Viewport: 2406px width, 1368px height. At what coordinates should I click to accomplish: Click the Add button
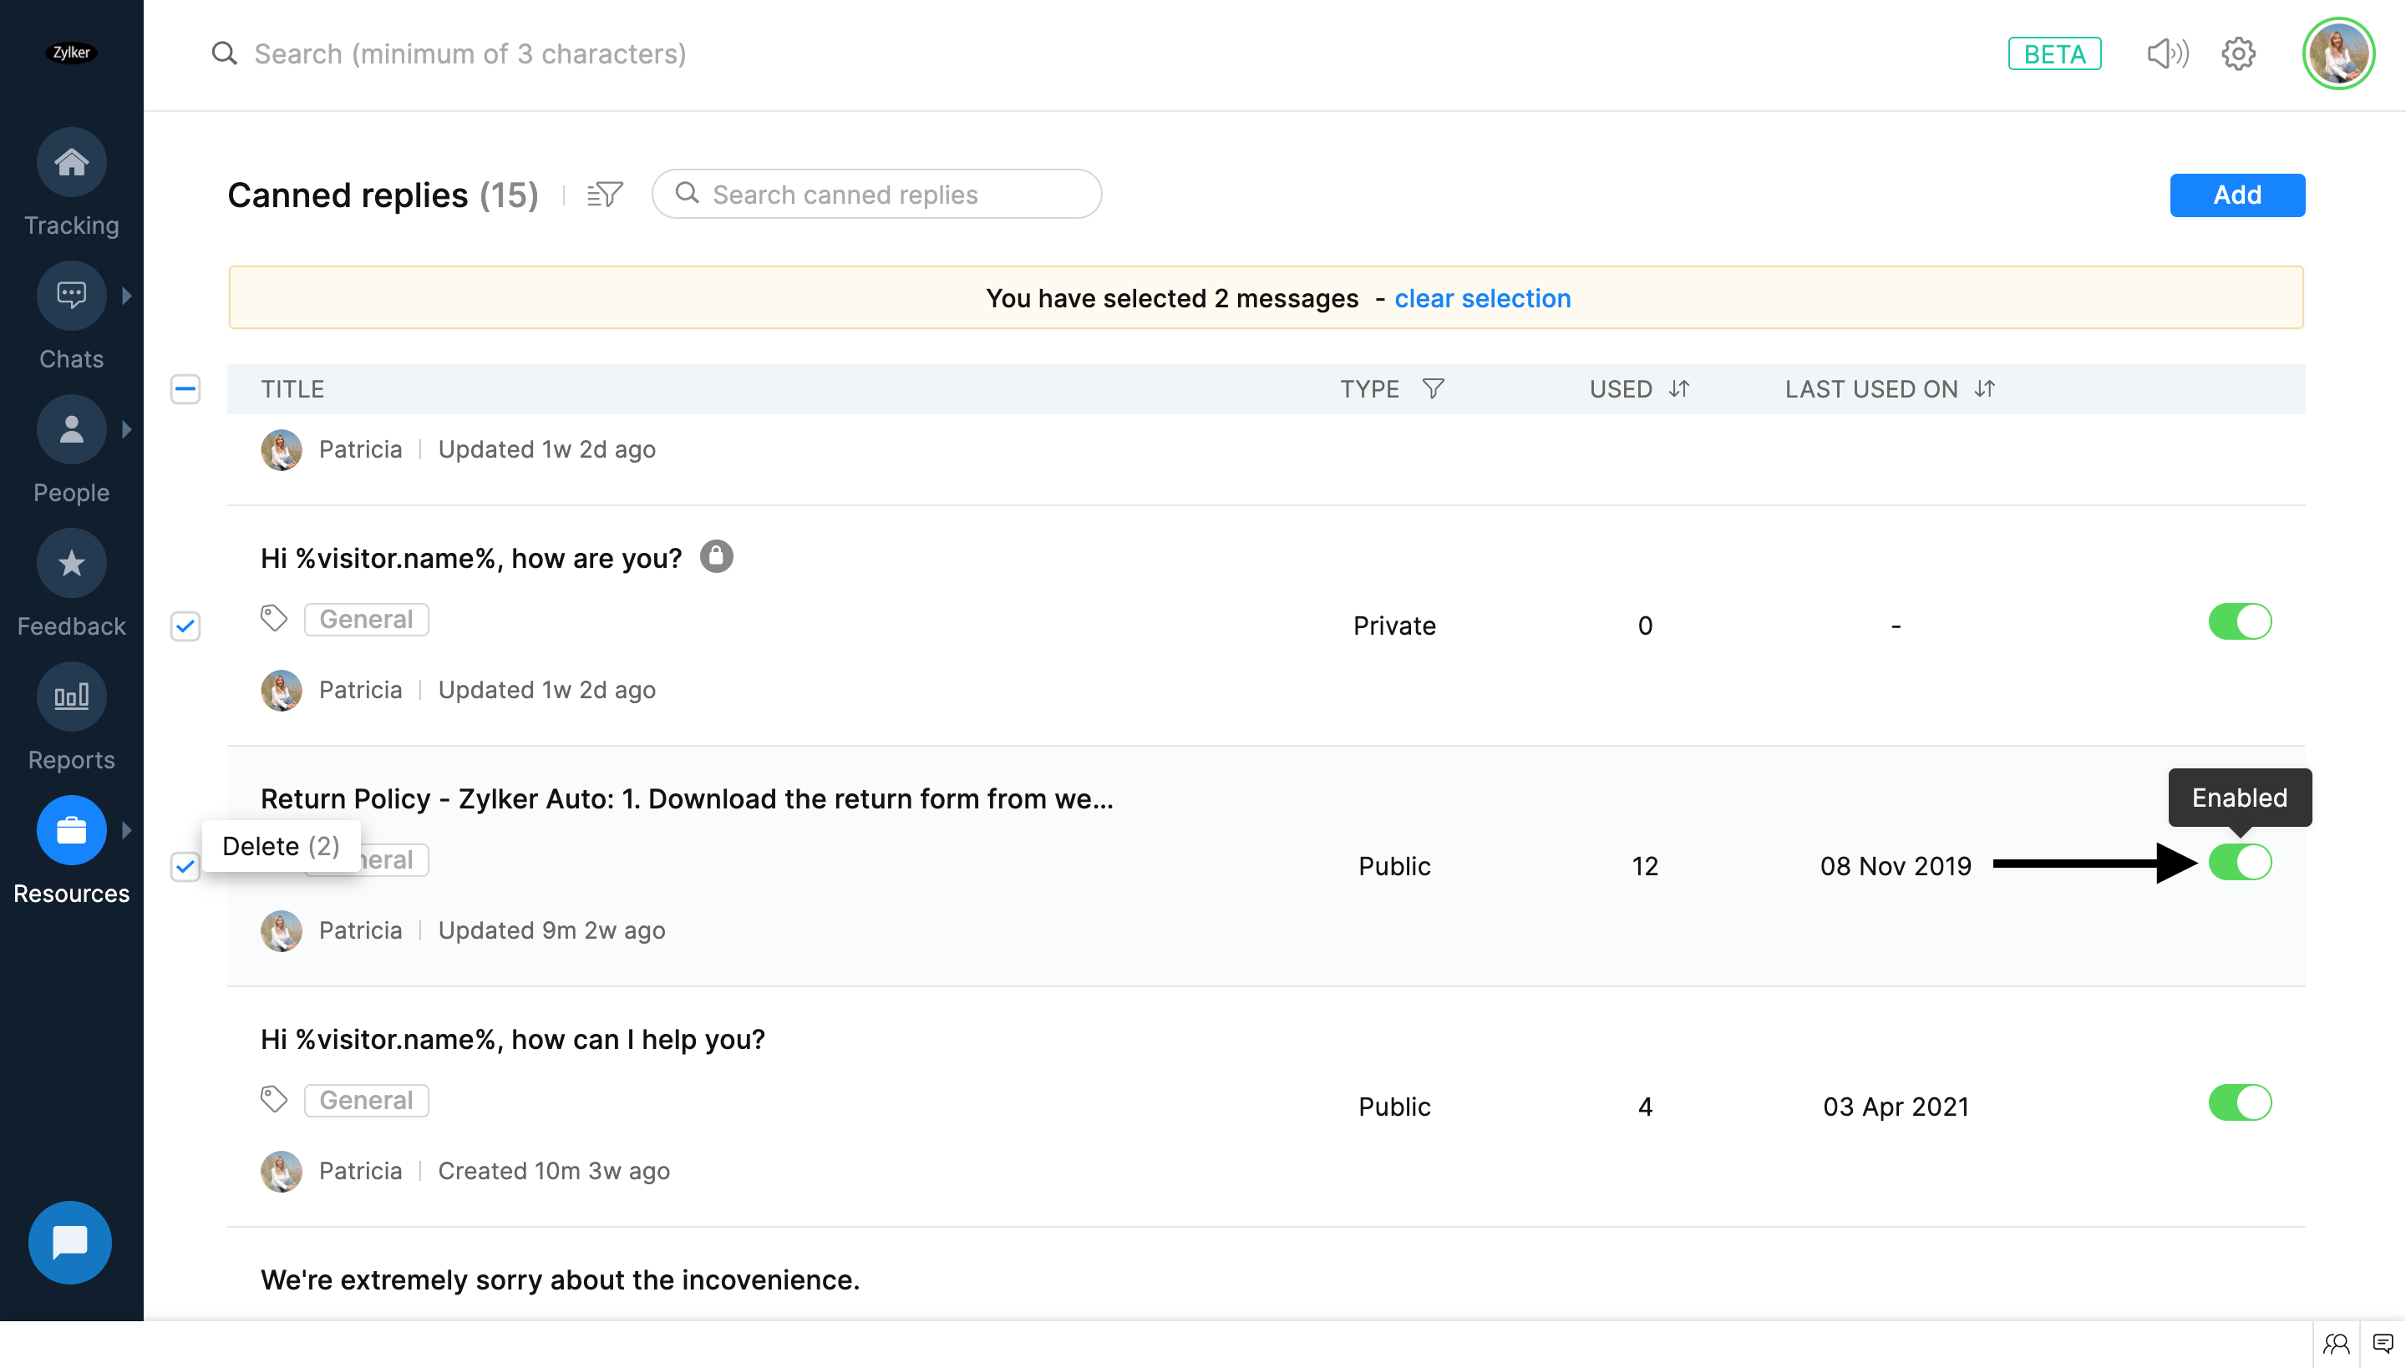coord(2237,195)
